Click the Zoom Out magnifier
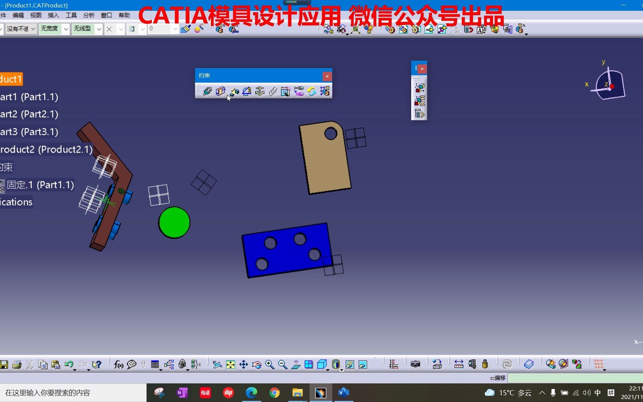This screenshot has height=402, width=643. [283, 364]
